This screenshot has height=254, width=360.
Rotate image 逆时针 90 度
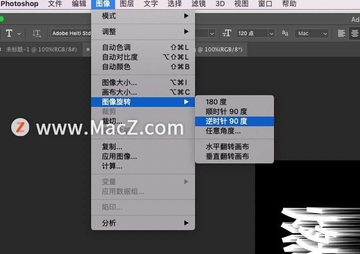pyautogui.click(x=234, y=121)
